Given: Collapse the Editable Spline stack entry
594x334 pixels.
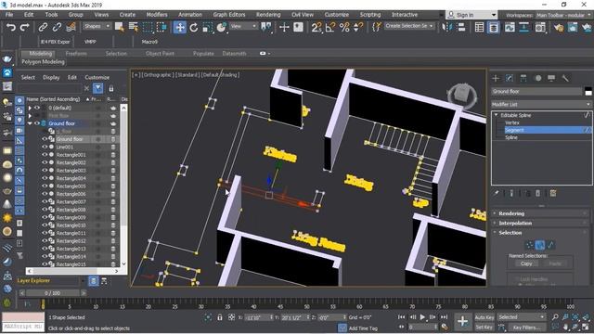Looking at the screenshot, I should (496, 115).
